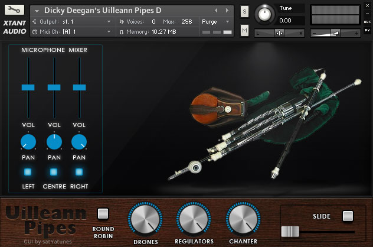Image resolution: width=373 pixels, height=247 pixels.
Task: Toggle the RIGHT microphone on/off button
Action: coord(79,172)
